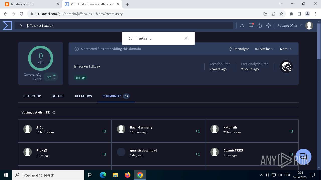This screenshot has height=180, width=321.
Task: Open the Windows notification center
Action: click(313, 175)
